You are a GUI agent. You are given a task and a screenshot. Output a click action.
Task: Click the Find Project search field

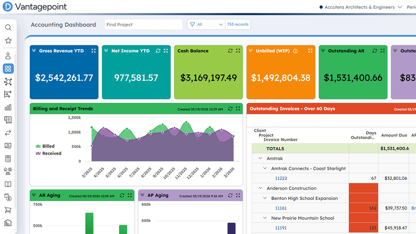[x=144, y=25]
